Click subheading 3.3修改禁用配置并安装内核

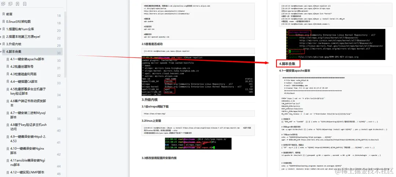[x=159, y=158]
